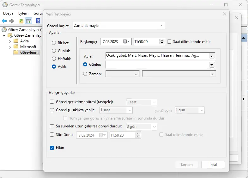Enable Görevi geciktirme süresi checkbox
The height and width of the screenshot is (178, 248).
point(52,102)
